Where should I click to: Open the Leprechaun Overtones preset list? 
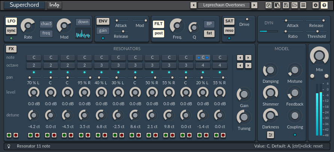coord(224,5)
